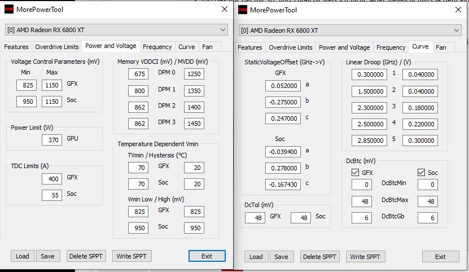Open the GPU dropdown in right window

[350, 30]
